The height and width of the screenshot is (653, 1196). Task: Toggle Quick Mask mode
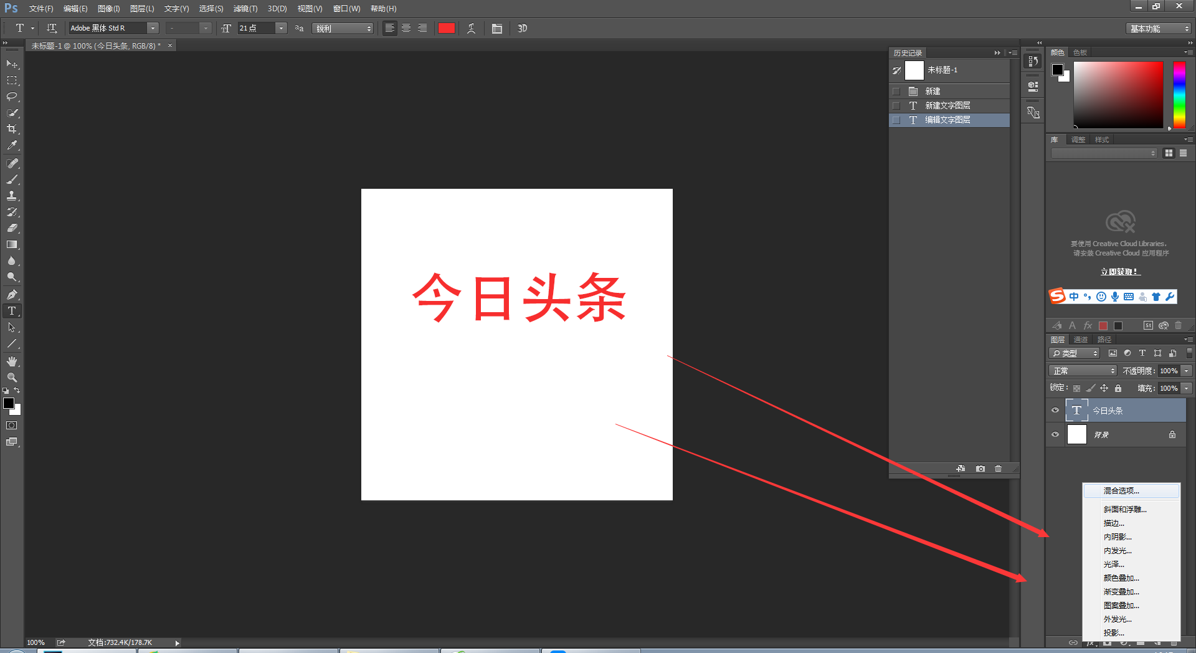coord(12,426)
